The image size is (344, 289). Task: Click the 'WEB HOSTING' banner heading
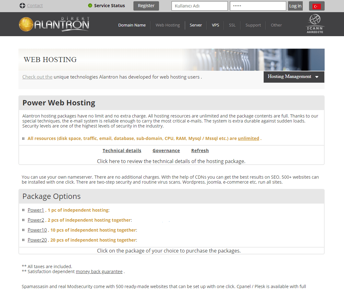[50, 60]
